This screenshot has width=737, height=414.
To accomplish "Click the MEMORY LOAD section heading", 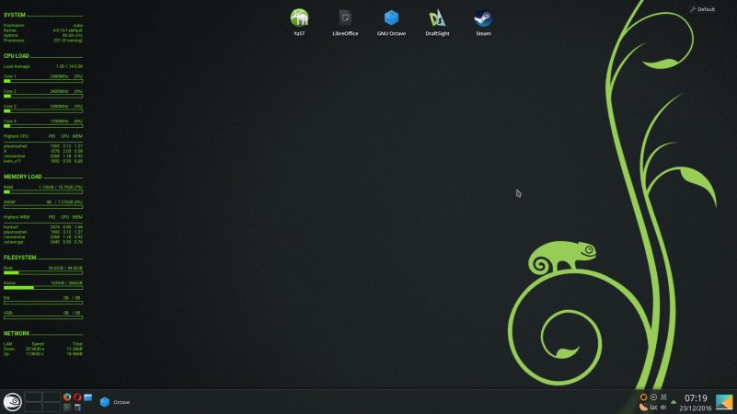I will (23, 177).
